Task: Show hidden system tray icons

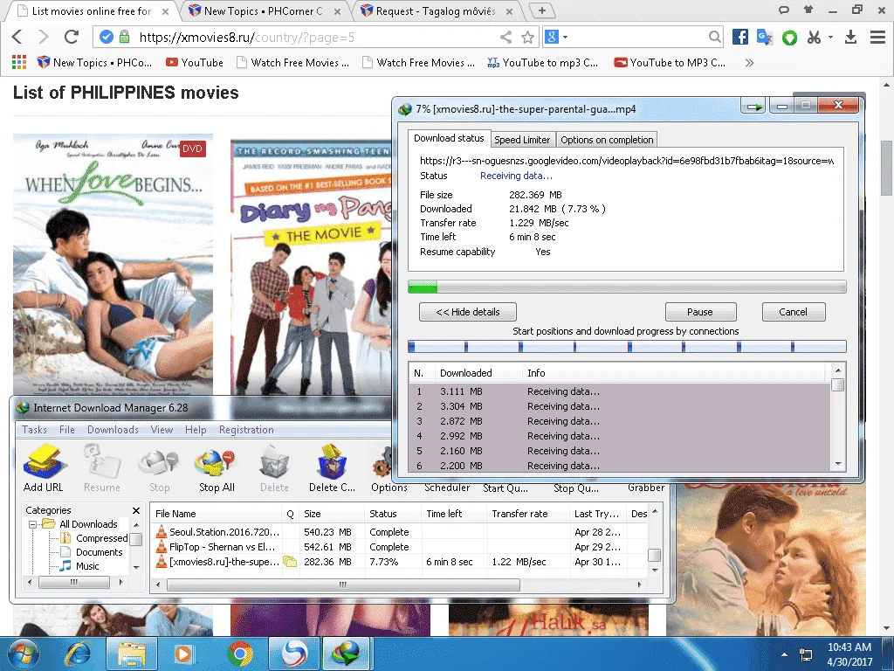Action: click(785, 654)
